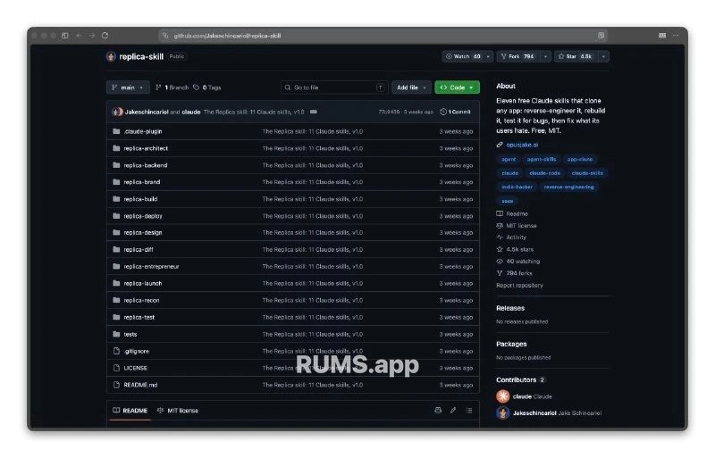This screenshot has height=458, width=715.
Task: Open the Add file dropdown
Action: [411, 87]
